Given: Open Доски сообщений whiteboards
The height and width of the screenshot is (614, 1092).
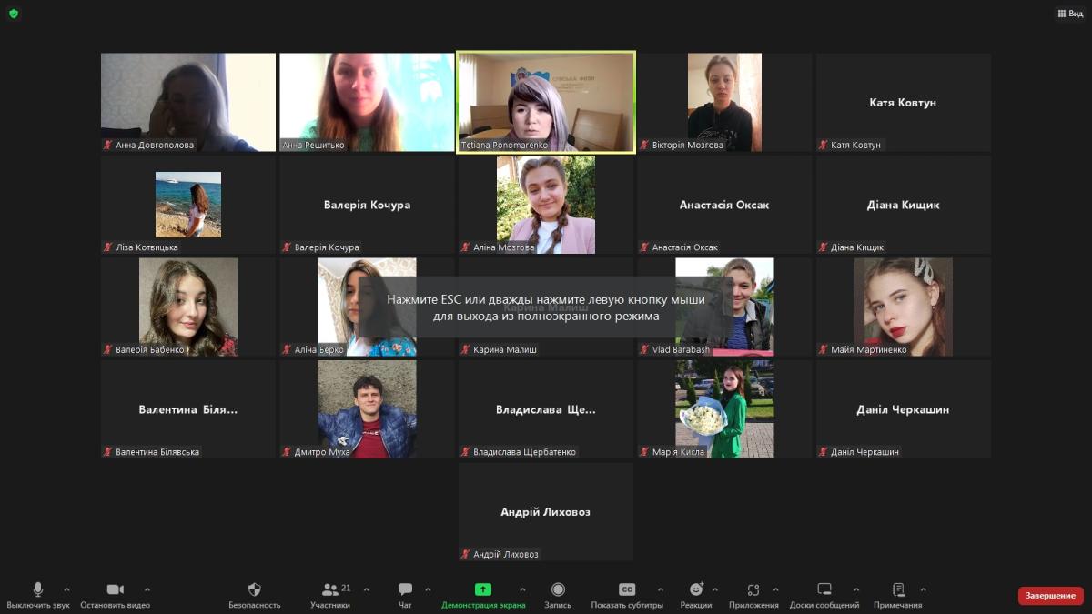Looking at the screenshot, I should pos(824,590).
